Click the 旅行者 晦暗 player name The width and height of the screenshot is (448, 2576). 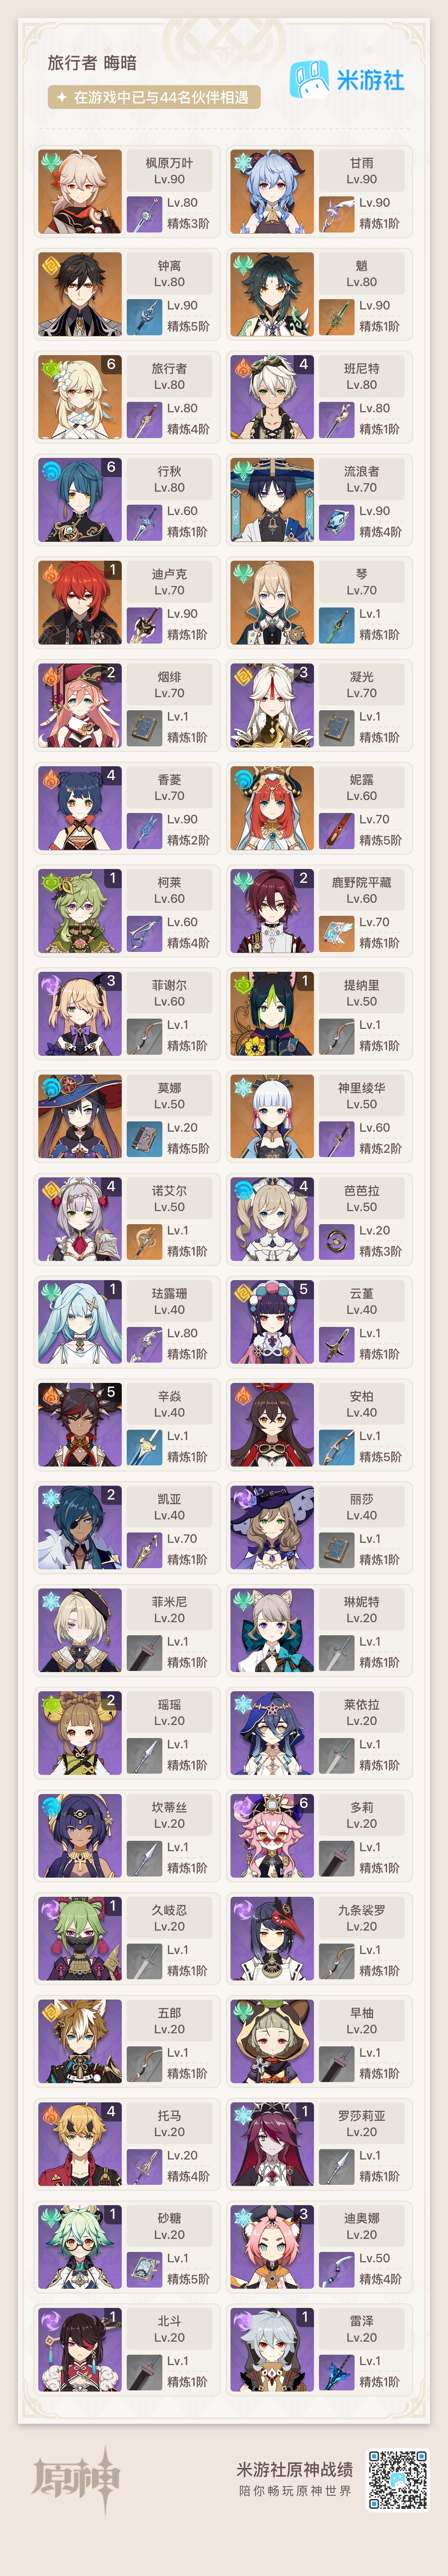pyautogui.click(x=92, y=63)
